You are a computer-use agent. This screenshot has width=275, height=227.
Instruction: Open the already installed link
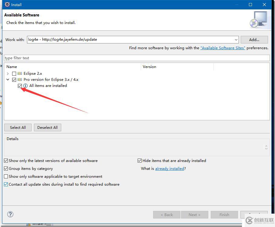coord(169,168)
